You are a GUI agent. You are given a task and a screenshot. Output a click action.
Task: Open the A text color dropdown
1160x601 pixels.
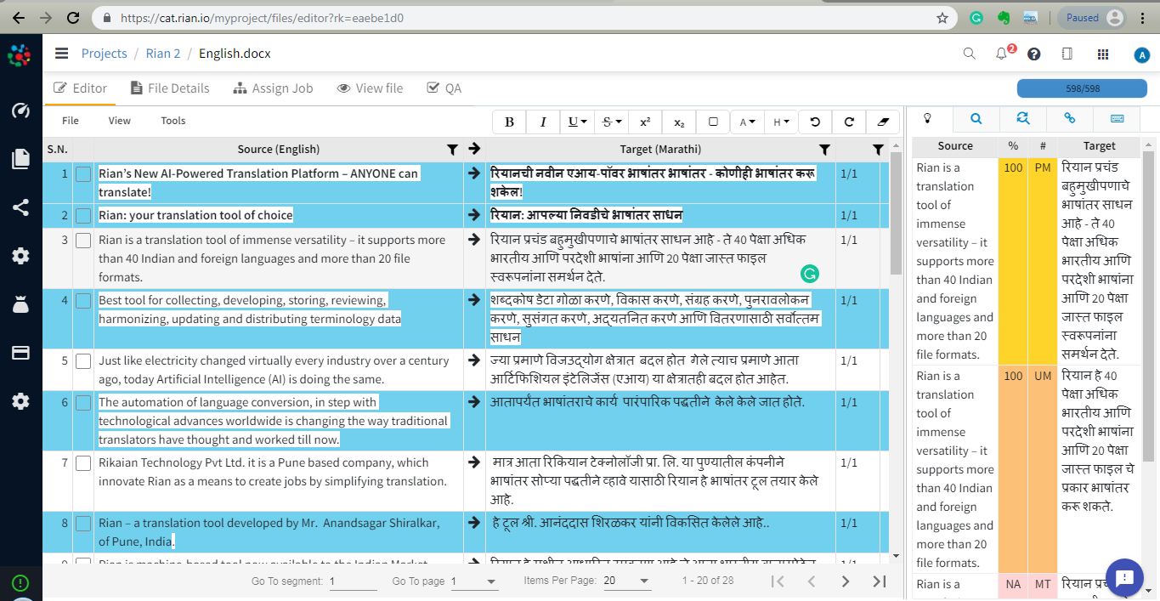[747, 122]
